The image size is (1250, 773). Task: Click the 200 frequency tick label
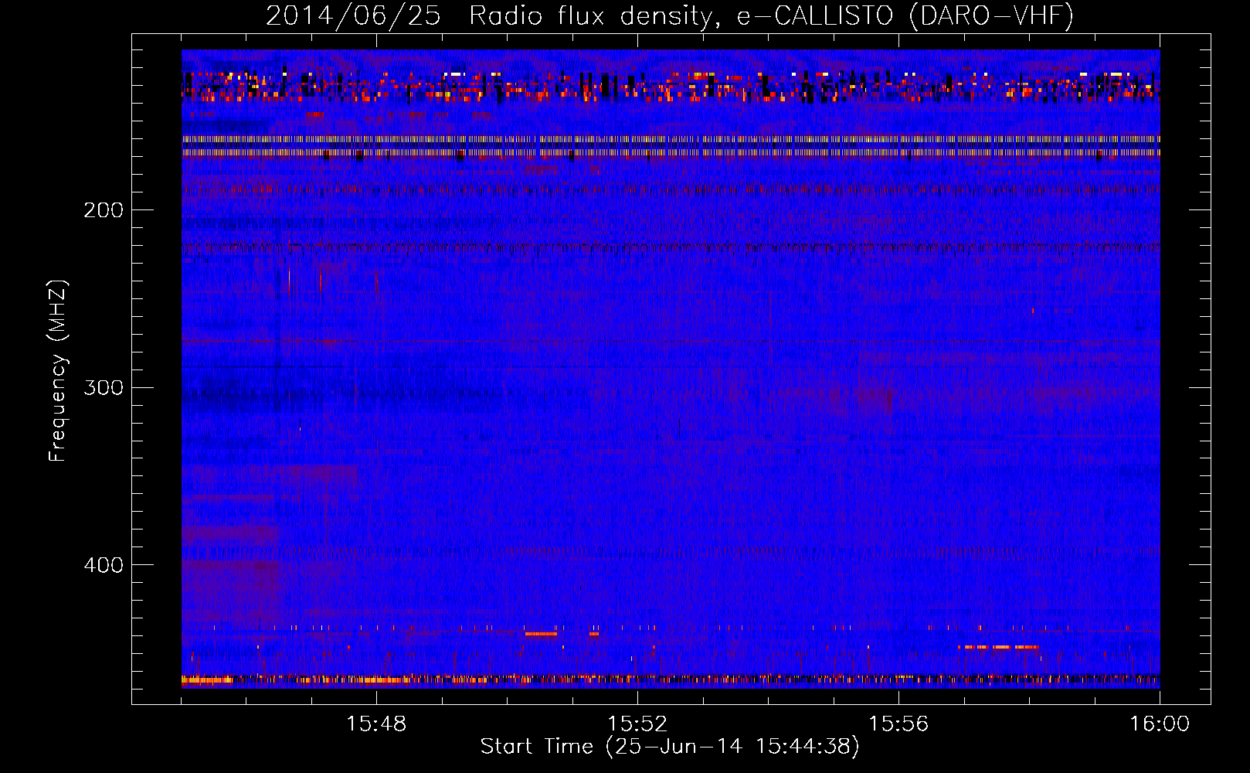coord(104,210)
